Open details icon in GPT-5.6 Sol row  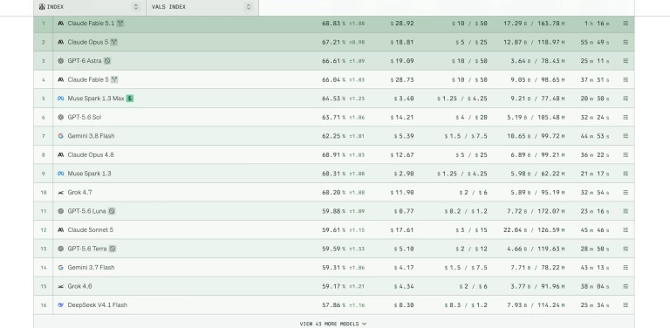coord(626,118)
